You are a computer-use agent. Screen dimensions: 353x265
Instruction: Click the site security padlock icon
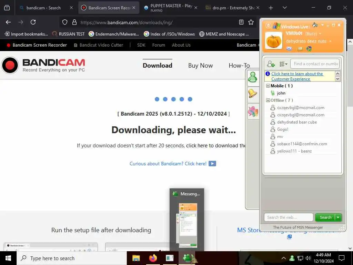pyautogui.click(x=74, y=22)
